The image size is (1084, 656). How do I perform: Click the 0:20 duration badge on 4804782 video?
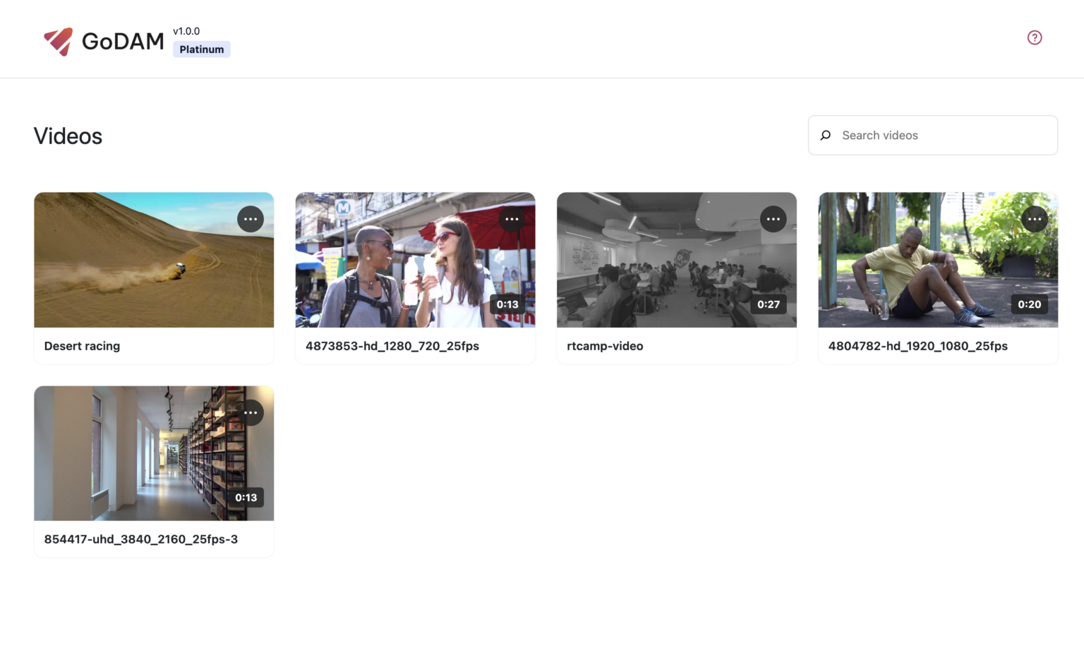pos(1030,304)
